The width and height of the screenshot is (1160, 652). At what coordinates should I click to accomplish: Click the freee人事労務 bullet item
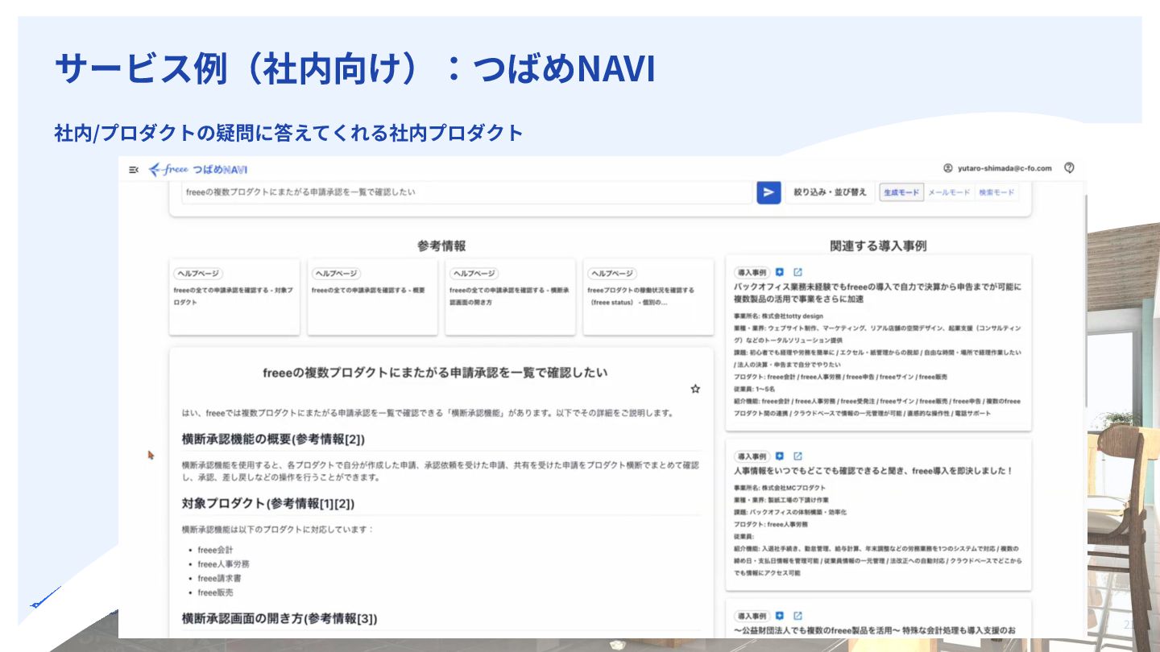click(223, 564)
